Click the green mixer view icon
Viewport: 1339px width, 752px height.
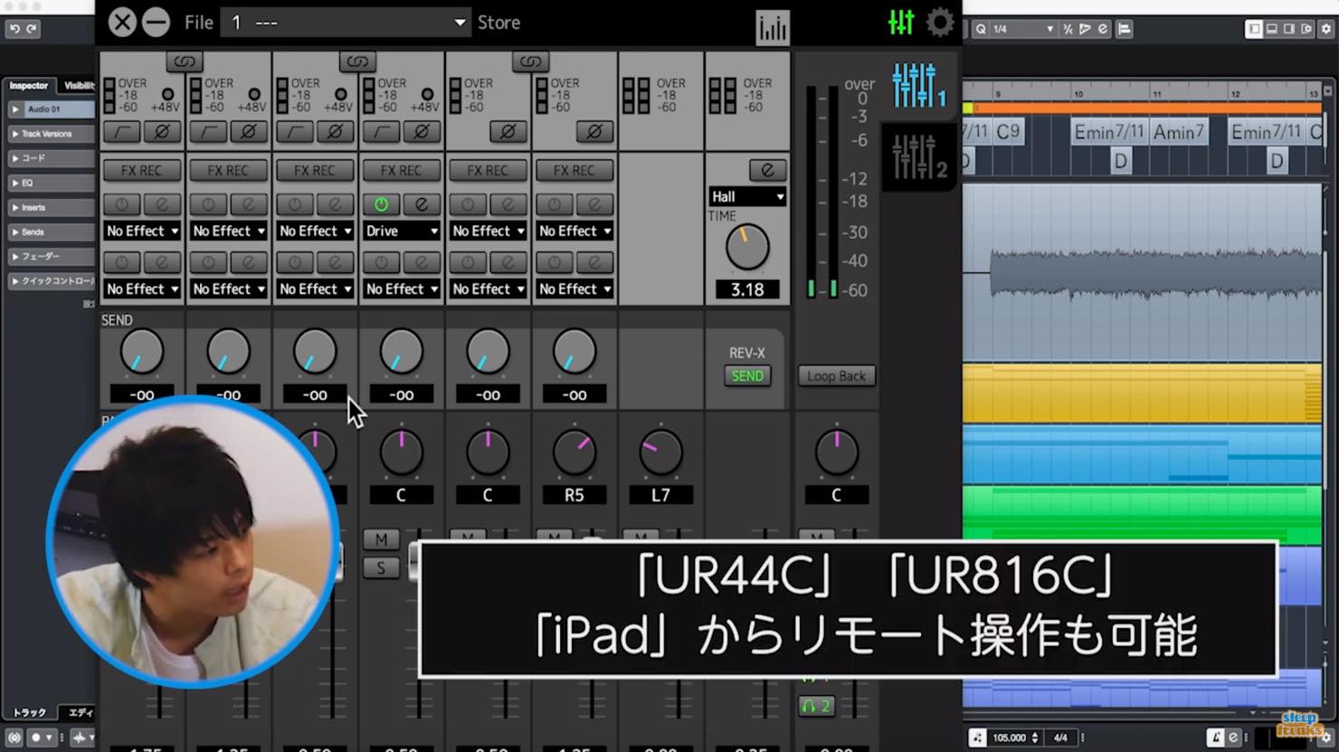(901, 23)
